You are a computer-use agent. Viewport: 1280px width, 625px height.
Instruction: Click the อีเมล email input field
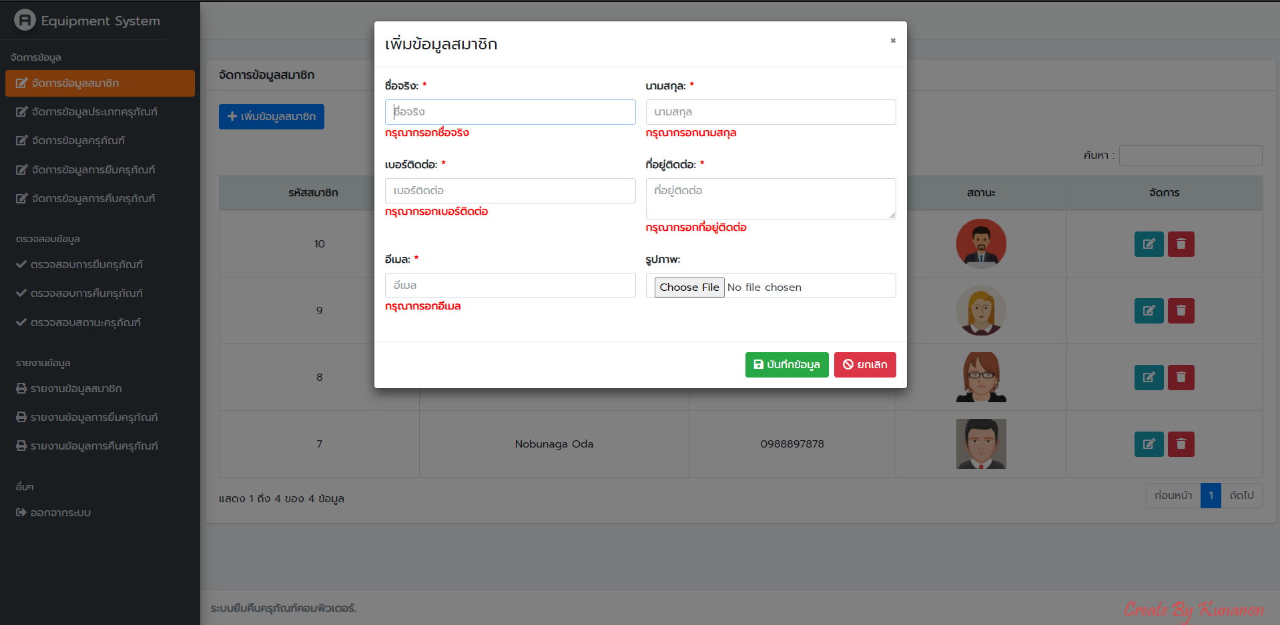[x=510, y=285]
